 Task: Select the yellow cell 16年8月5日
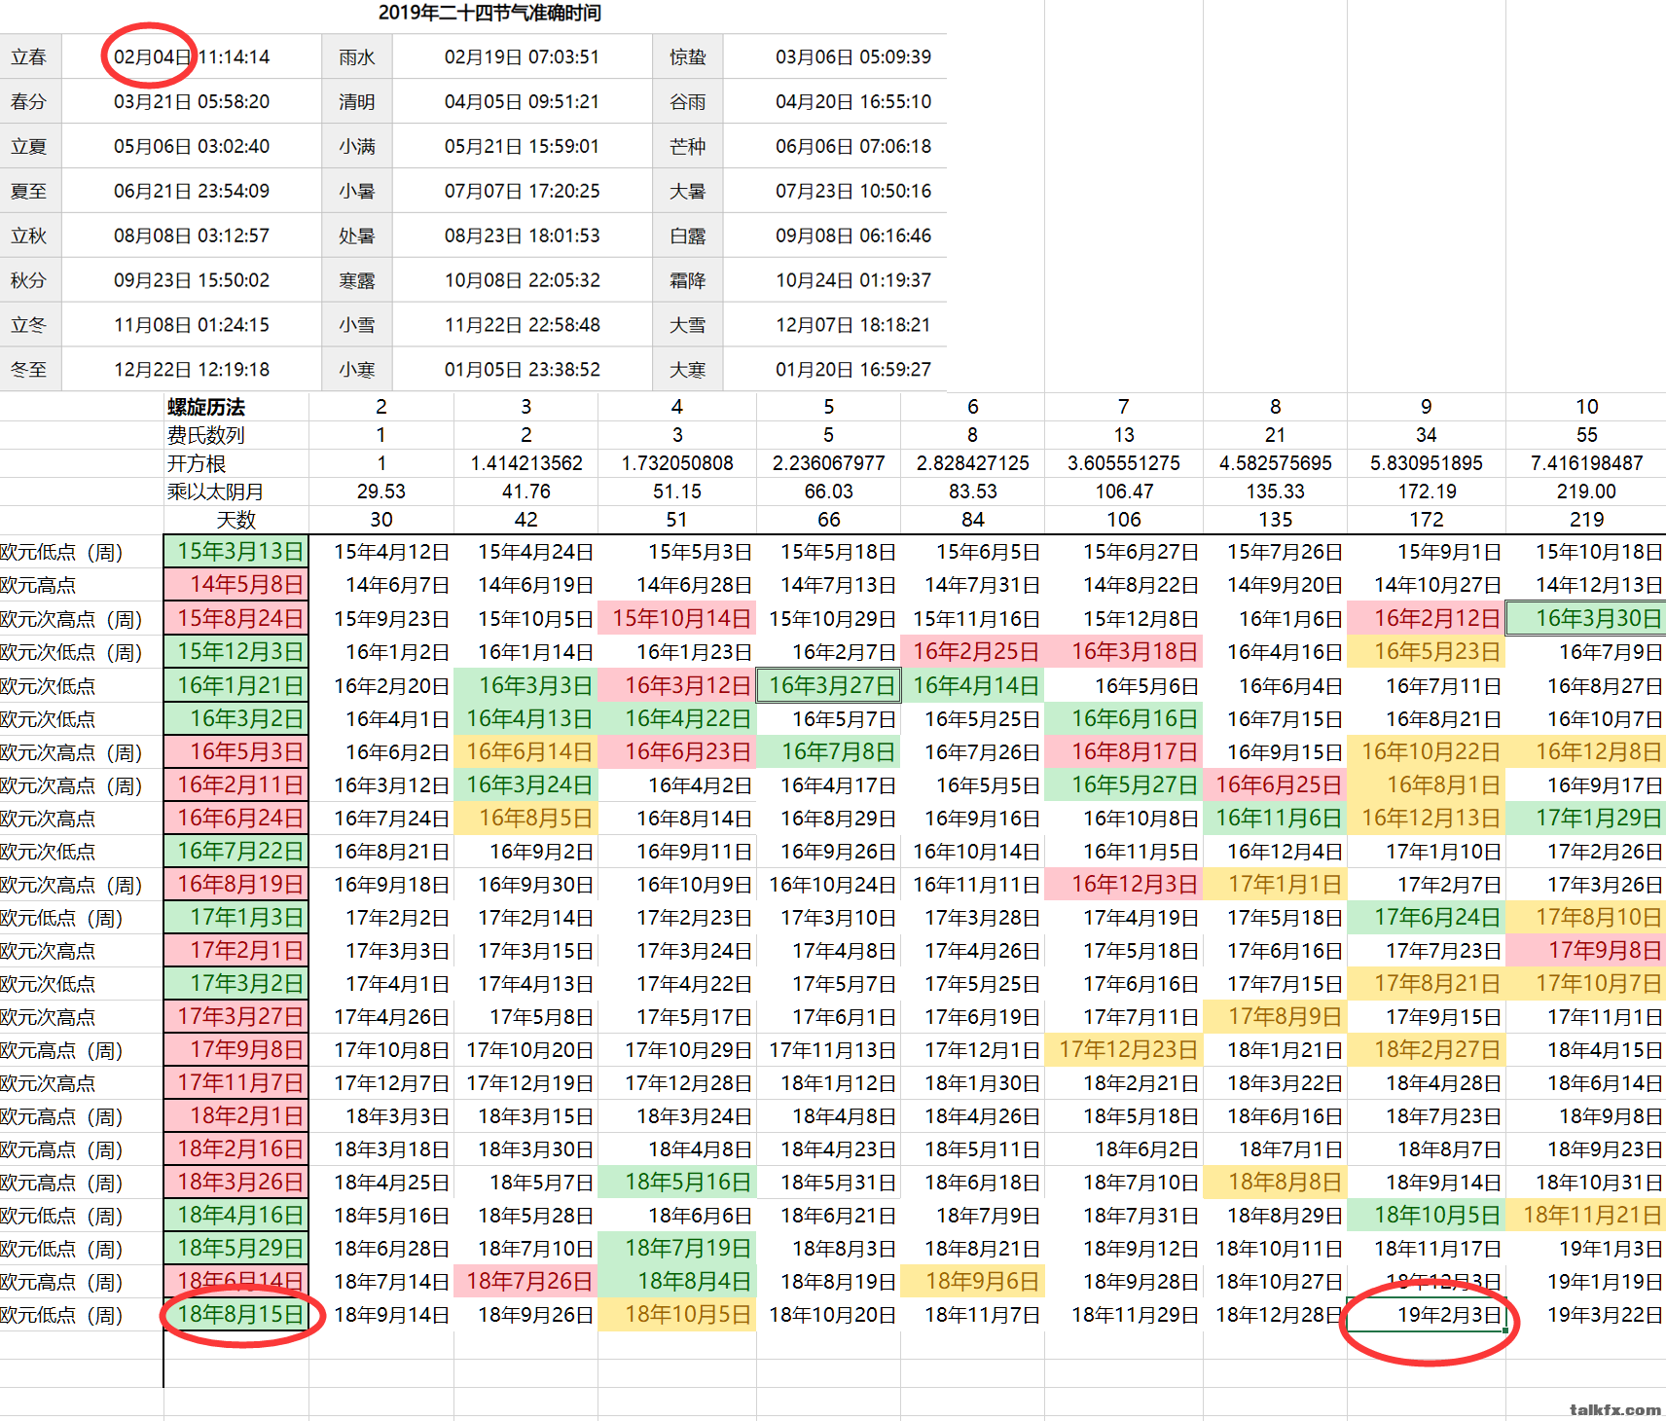(x=526, y=818)
